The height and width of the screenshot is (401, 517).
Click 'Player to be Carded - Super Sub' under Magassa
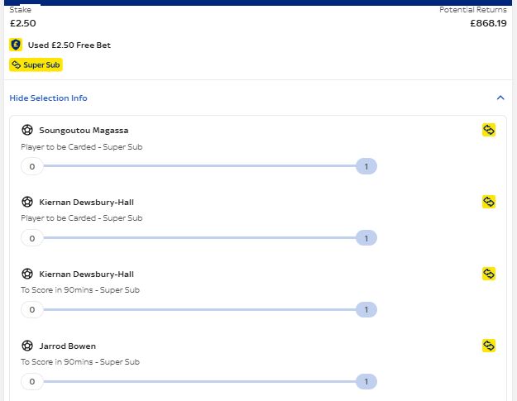82,147
